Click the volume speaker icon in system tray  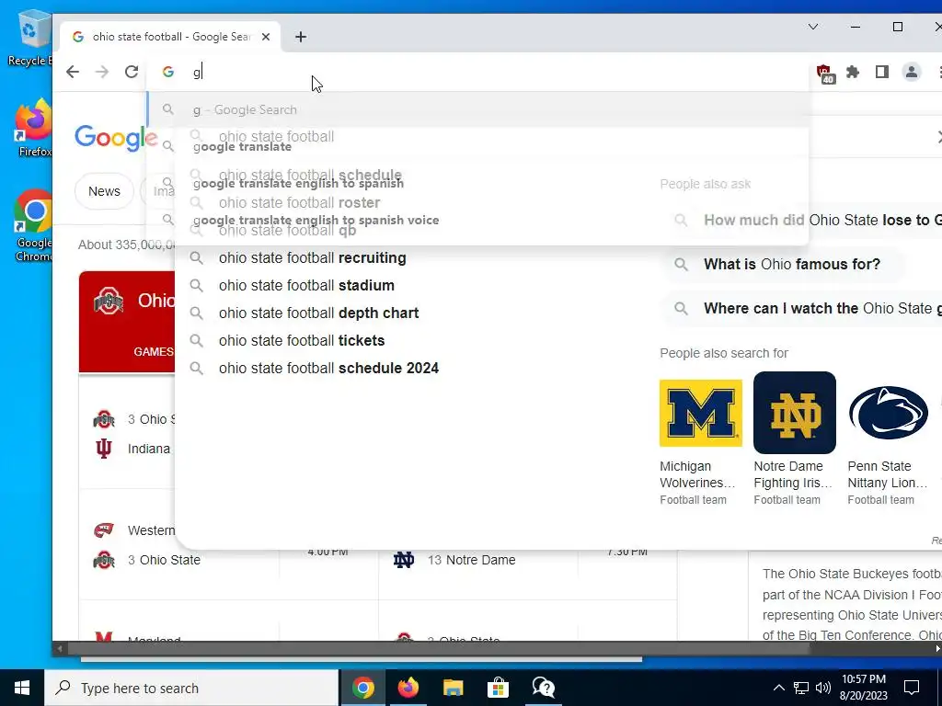823,688
